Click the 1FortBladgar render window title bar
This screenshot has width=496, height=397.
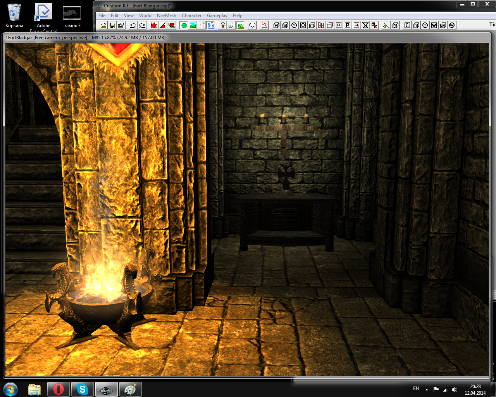[246, 38]
